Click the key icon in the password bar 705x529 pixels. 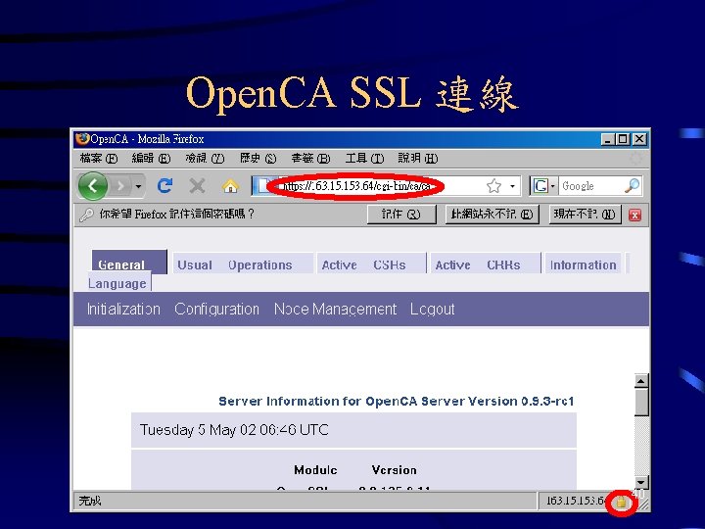[x=86, y=215]
